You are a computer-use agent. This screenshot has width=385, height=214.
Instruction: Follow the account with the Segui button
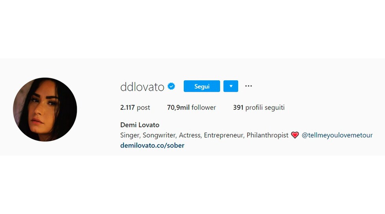pos(202,86)
